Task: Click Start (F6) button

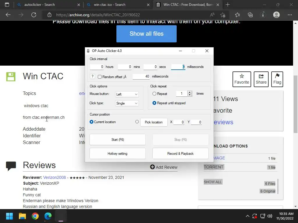Action: tap(118, 140)
